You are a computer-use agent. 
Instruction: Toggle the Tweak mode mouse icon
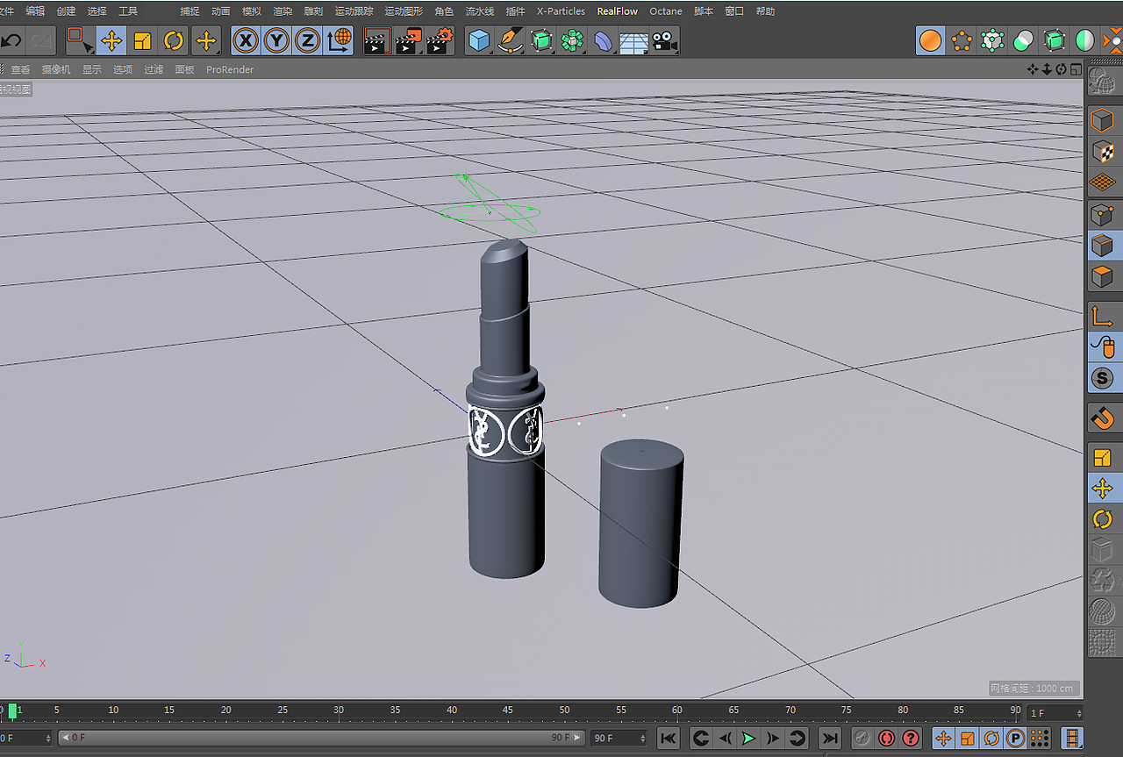coord(1102,347)
